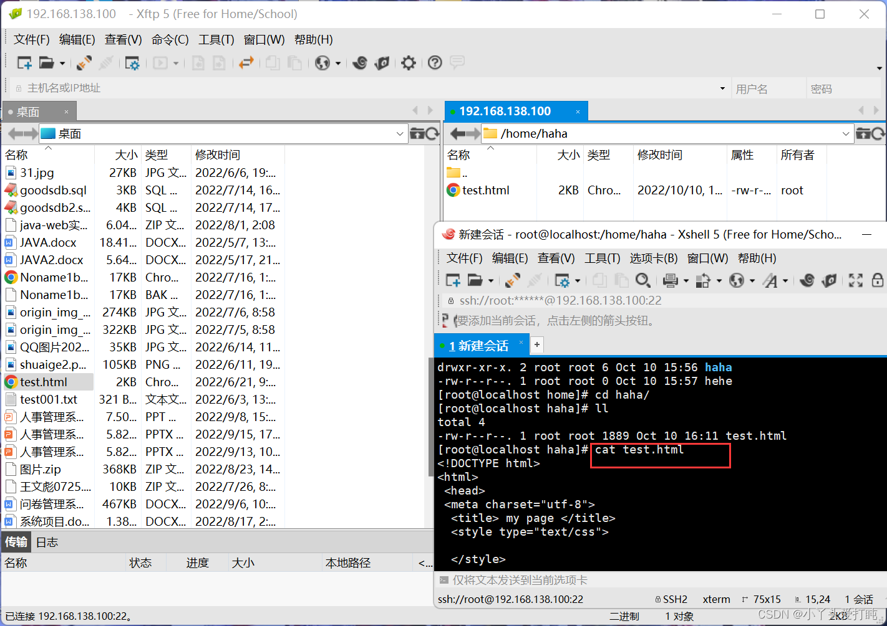Click back arrow in remote /home/haha pane
Screen dimensions: 887x626
pyautogui.click(x=457, y=133)
